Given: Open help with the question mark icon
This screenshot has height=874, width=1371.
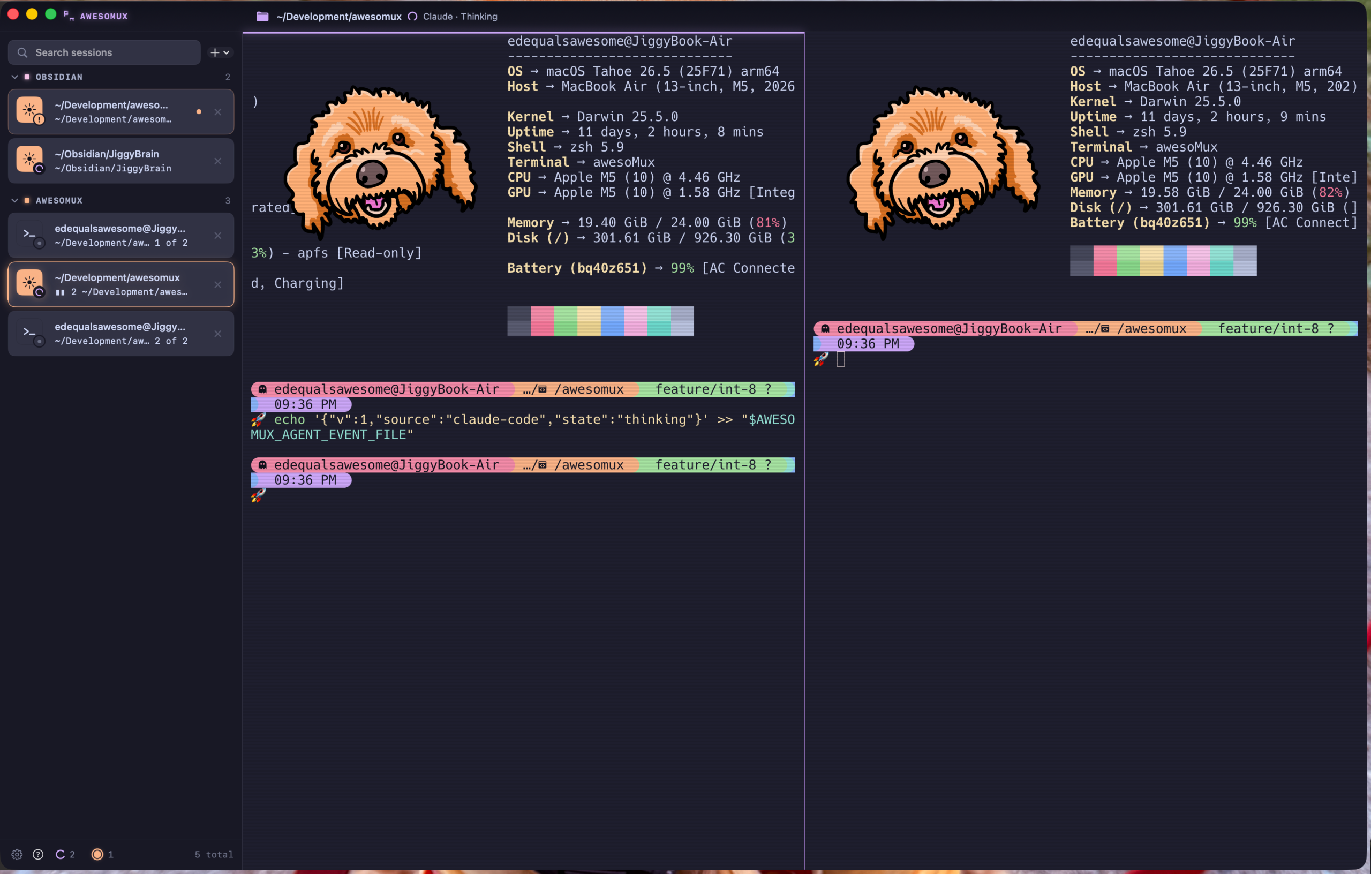Looking at the screenshot, I should [38, 854].
